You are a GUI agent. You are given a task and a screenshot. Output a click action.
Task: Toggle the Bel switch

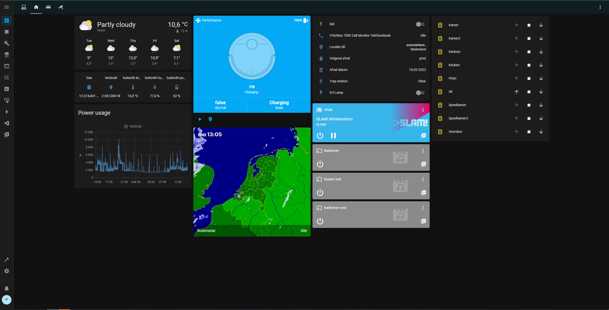pos(420,24)
